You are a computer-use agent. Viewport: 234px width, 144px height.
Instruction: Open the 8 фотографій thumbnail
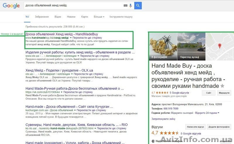click(x=163, y=47)
